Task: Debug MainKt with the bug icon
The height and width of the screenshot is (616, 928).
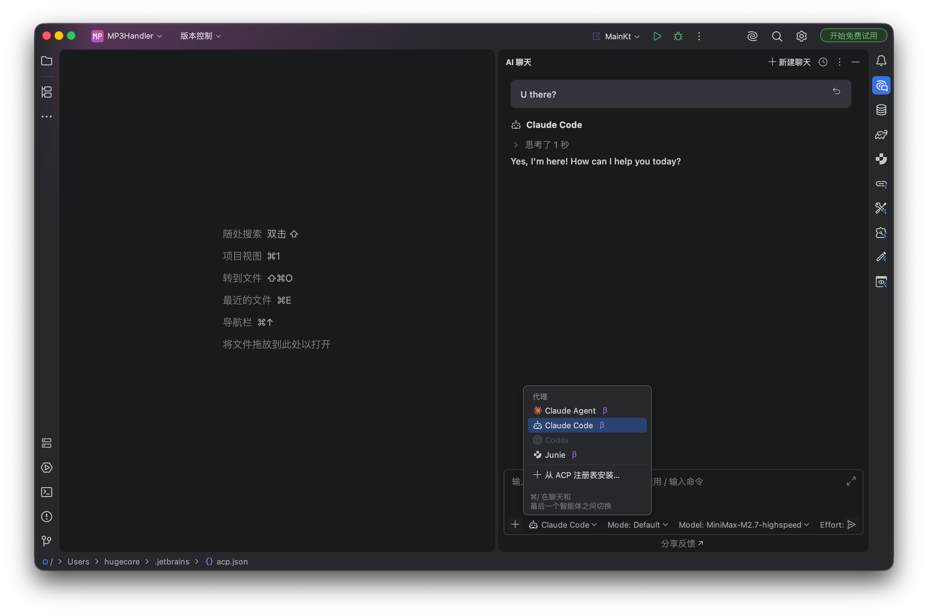Action: click(x=678, y=36)
